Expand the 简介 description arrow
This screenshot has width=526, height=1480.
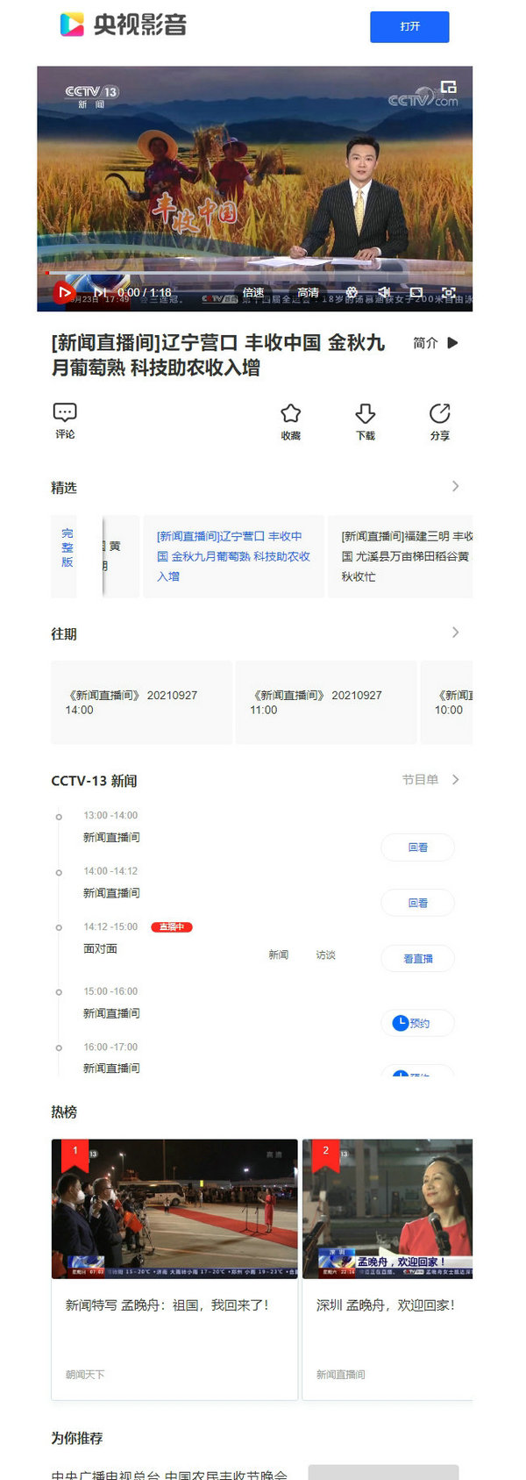452,343
